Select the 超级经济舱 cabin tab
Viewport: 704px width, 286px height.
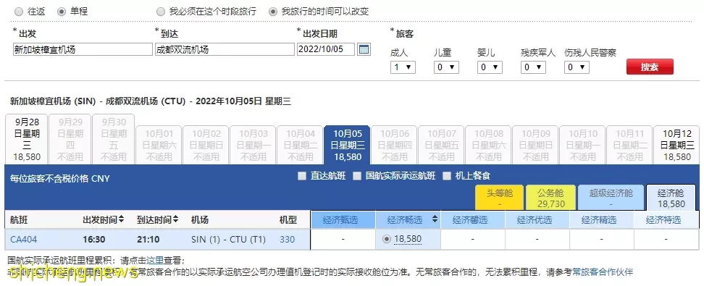point(611,198)
